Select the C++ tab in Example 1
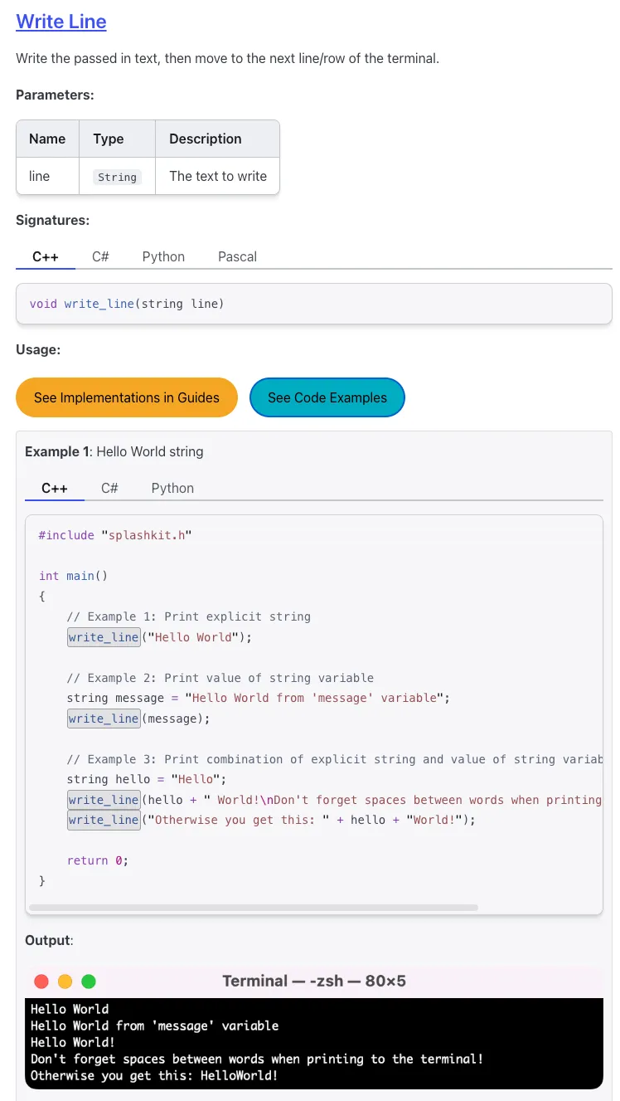620x1101 pixels. click(x=55, y=488)
